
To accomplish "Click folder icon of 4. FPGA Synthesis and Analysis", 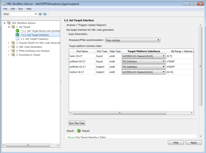I will pos(13,51).
